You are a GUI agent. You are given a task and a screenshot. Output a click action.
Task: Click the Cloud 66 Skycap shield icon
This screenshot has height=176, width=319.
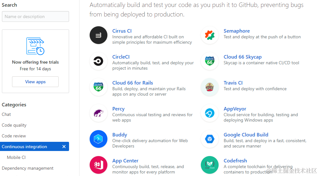tap(210, 61)
